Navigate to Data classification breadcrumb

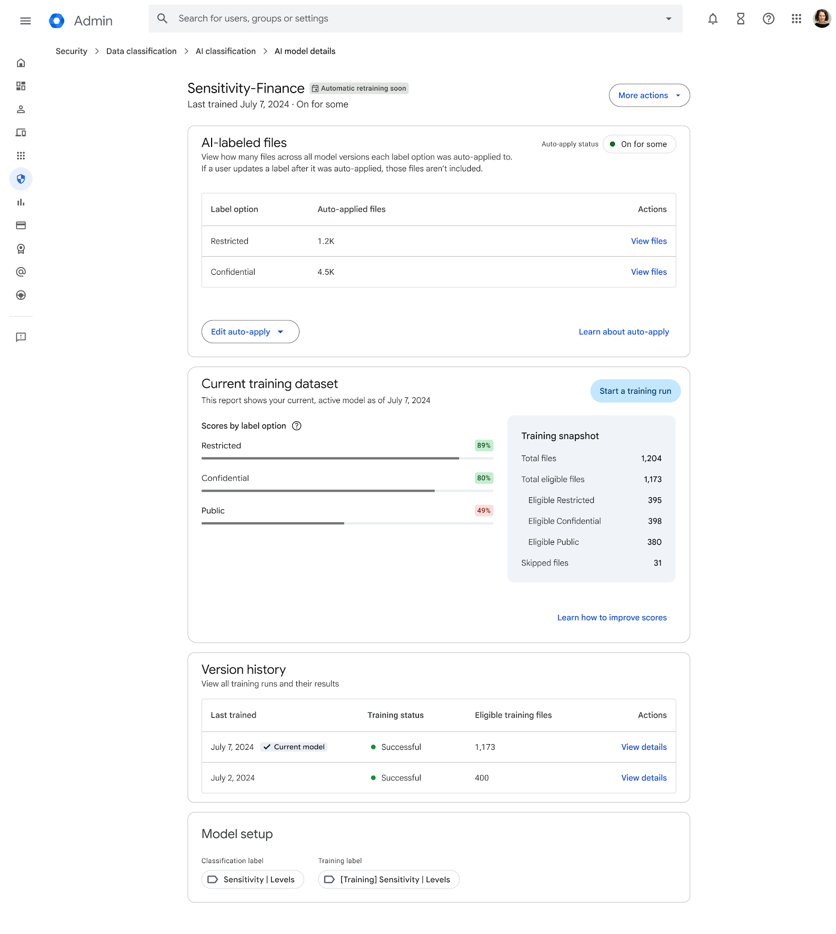(141, 51)
